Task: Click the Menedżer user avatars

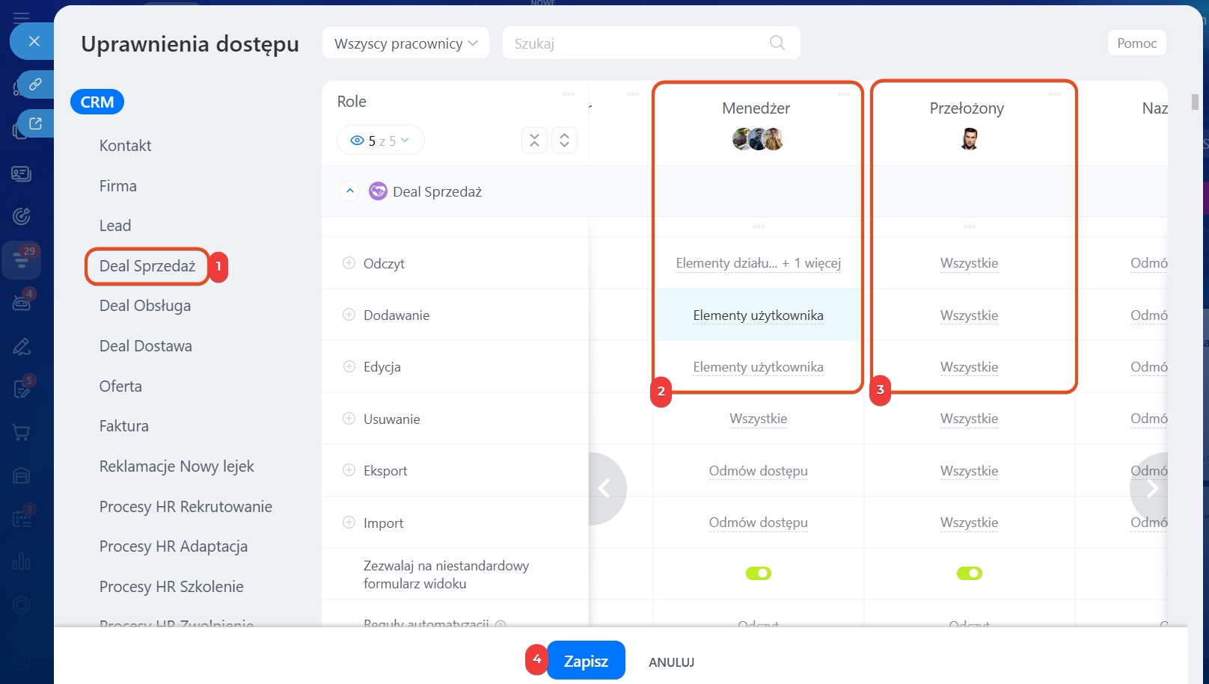Action: click(758, 139)
